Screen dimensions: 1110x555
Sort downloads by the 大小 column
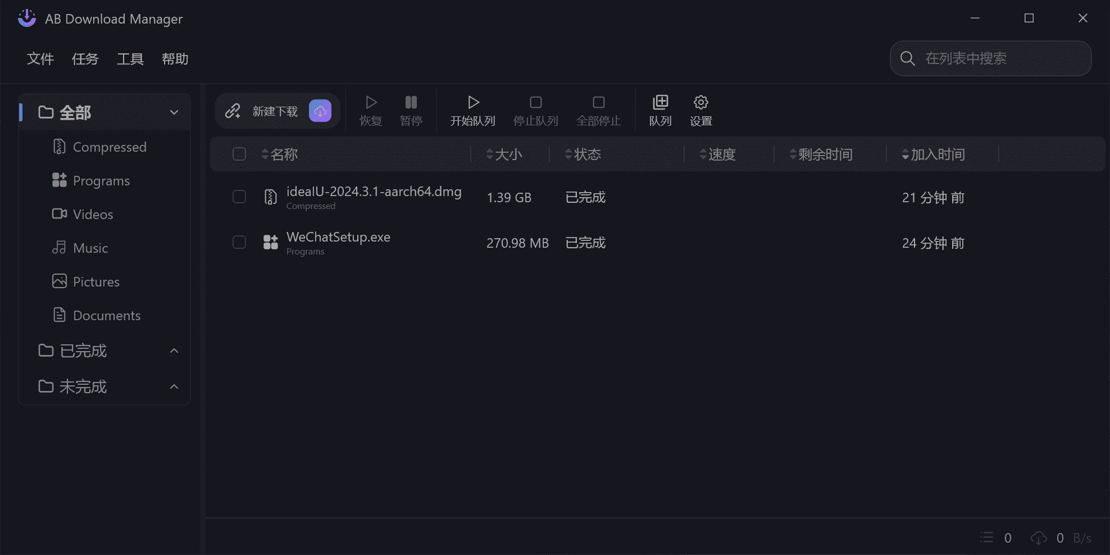point(508,154)
